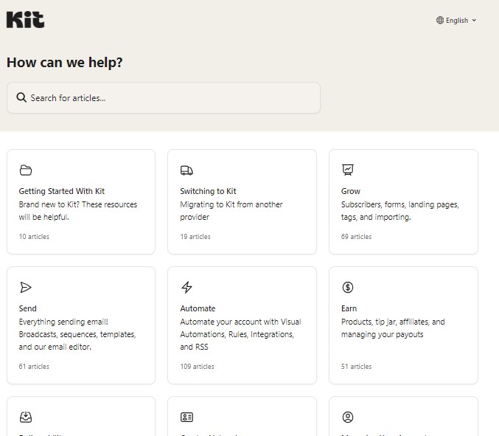Click the 'How can we help?' heading
The image size is (499, 436).
pos(65,62)
